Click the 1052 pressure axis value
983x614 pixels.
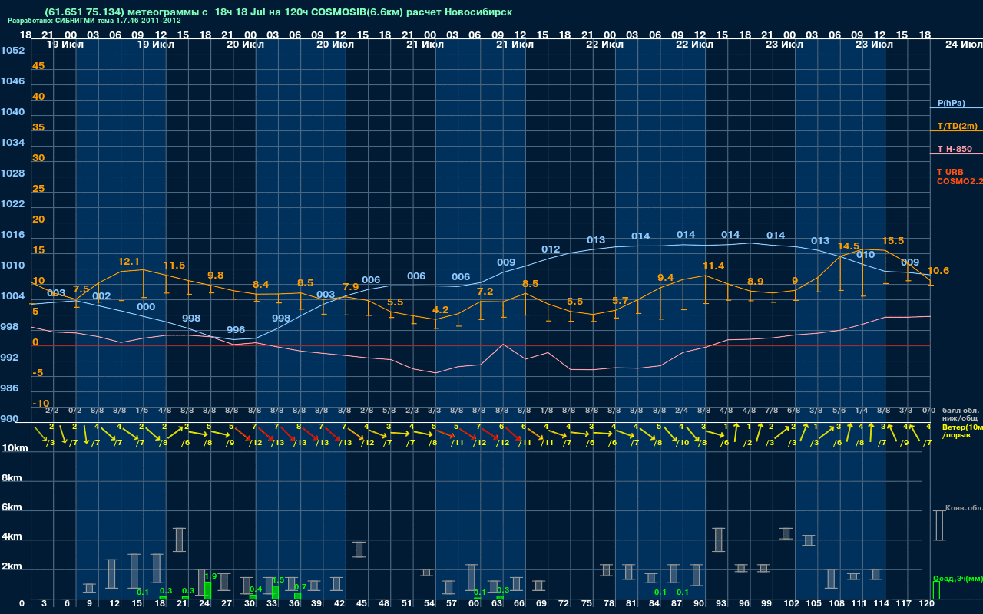[12, 51]
